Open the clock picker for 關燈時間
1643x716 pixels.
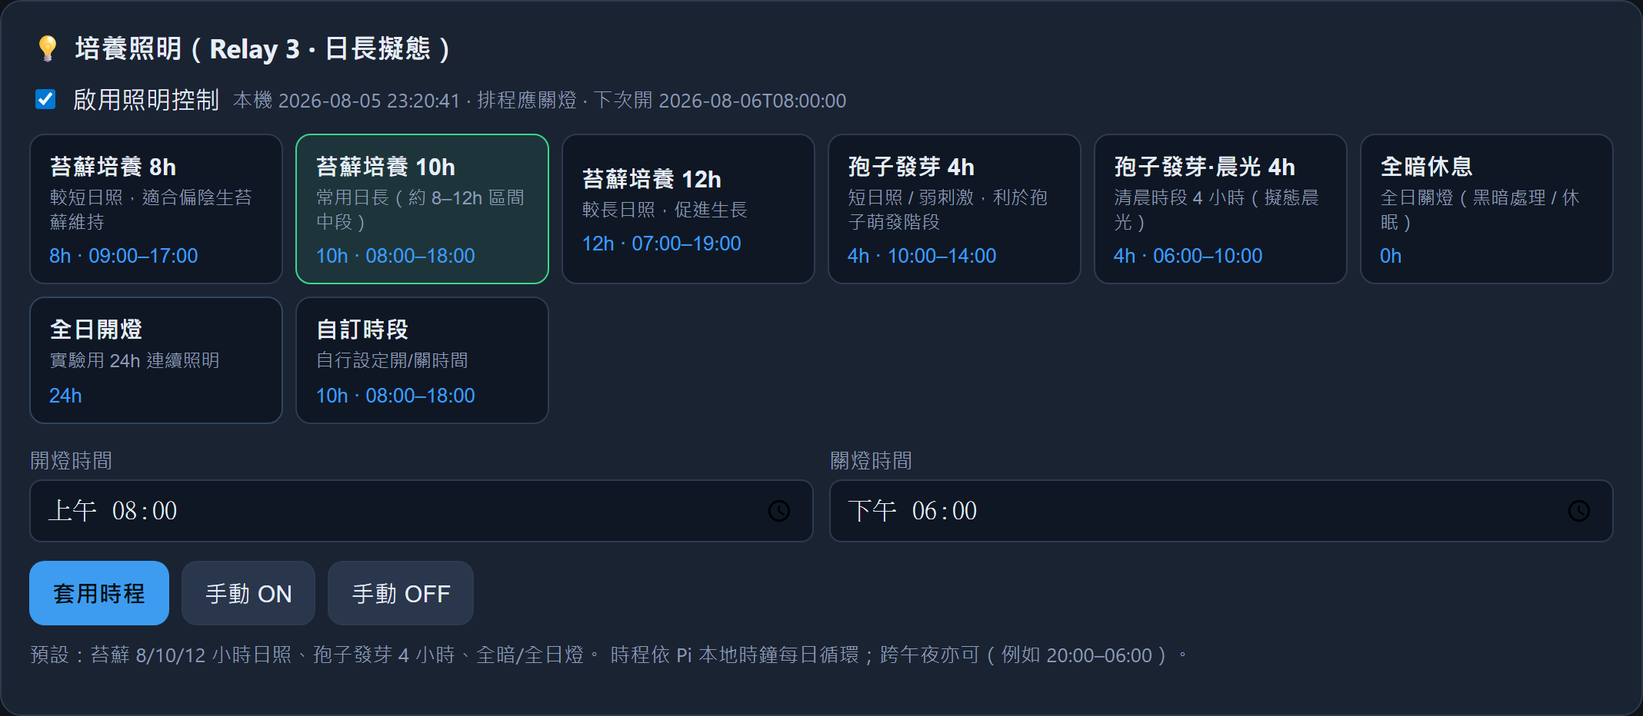click(x=1579, y=511)
